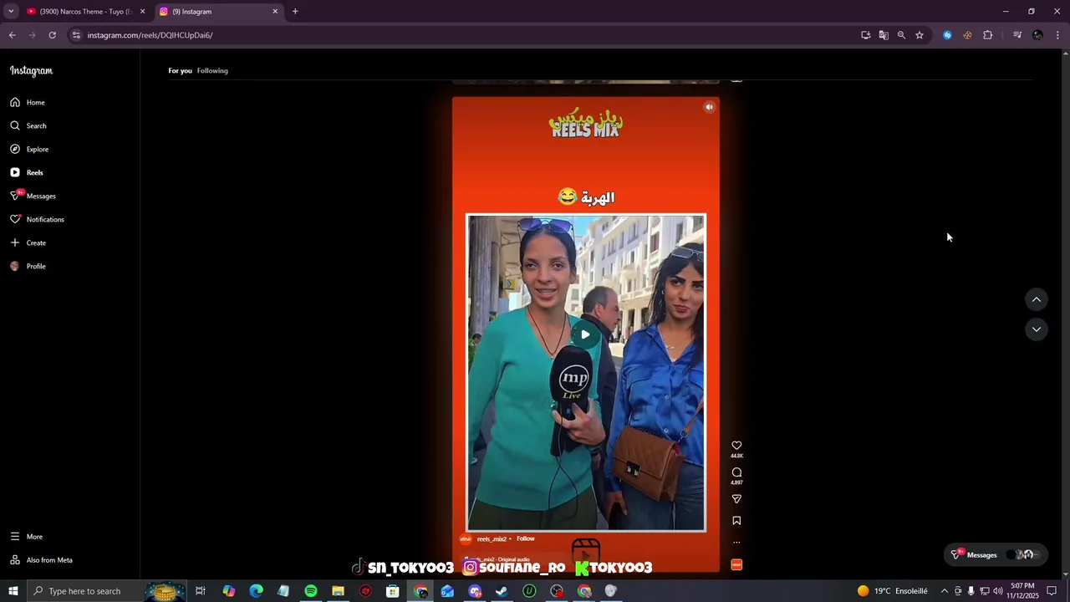The height and width of the screenshot is (602, 1070).
Task: Open Task View on the taskbar
Action: coord(201,591)
